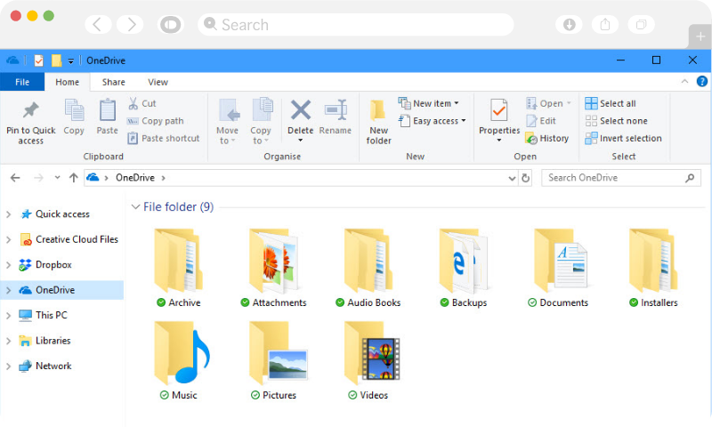Screen dimensions: 712x427
Task: Click the browser forward arrow button
Action: 131,25
